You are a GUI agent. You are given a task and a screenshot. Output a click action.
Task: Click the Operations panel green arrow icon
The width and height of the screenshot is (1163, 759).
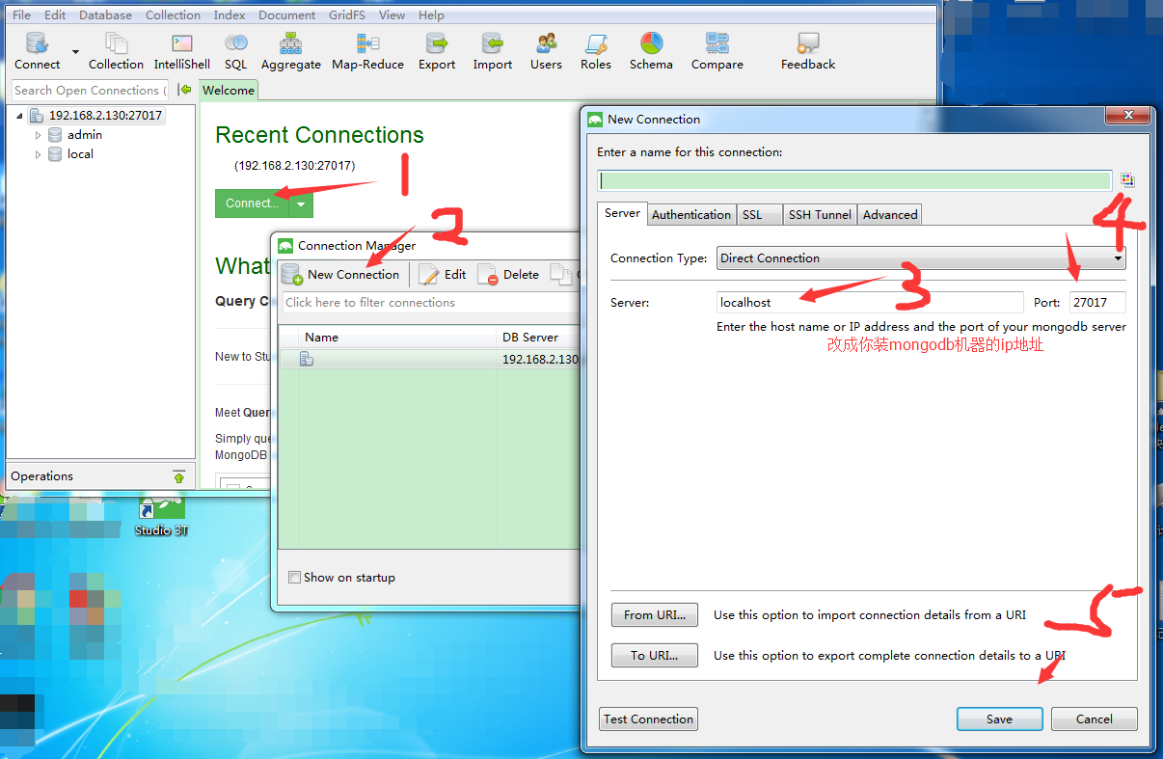pos(178,476)
